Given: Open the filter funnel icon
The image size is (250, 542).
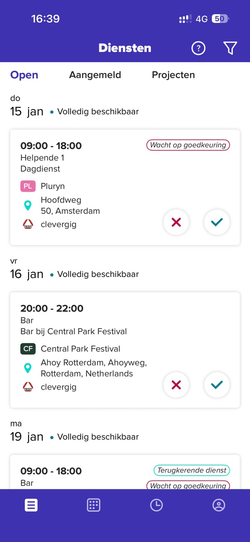Looking at the screenshot, I should coord(230,48).
